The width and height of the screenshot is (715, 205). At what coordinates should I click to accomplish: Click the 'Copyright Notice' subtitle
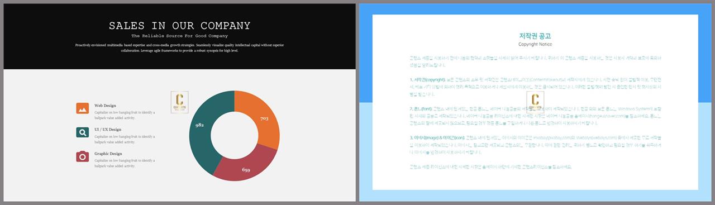click(x=535, y=44)
